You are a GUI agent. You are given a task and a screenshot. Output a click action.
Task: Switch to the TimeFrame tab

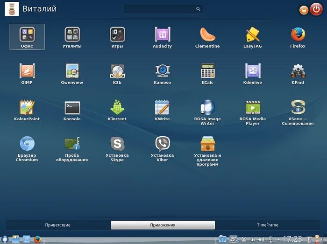click(268, 225)
